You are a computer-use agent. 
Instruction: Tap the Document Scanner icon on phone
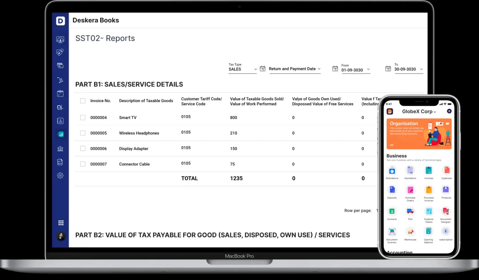click(x=392, y=232)
